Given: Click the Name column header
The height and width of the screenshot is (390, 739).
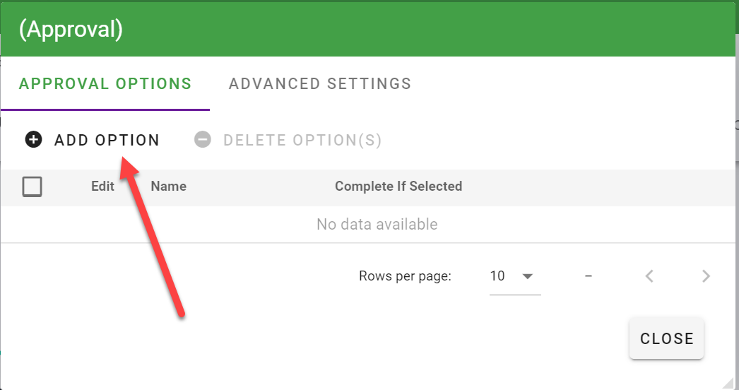Looking at the screenshot, I should pyautogui.click(x=169, y=187).
